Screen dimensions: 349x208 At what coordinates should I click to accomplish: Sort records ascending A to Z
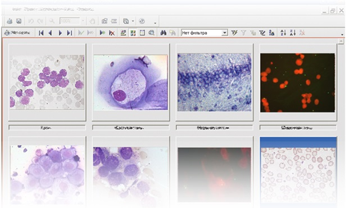[283, 33]
